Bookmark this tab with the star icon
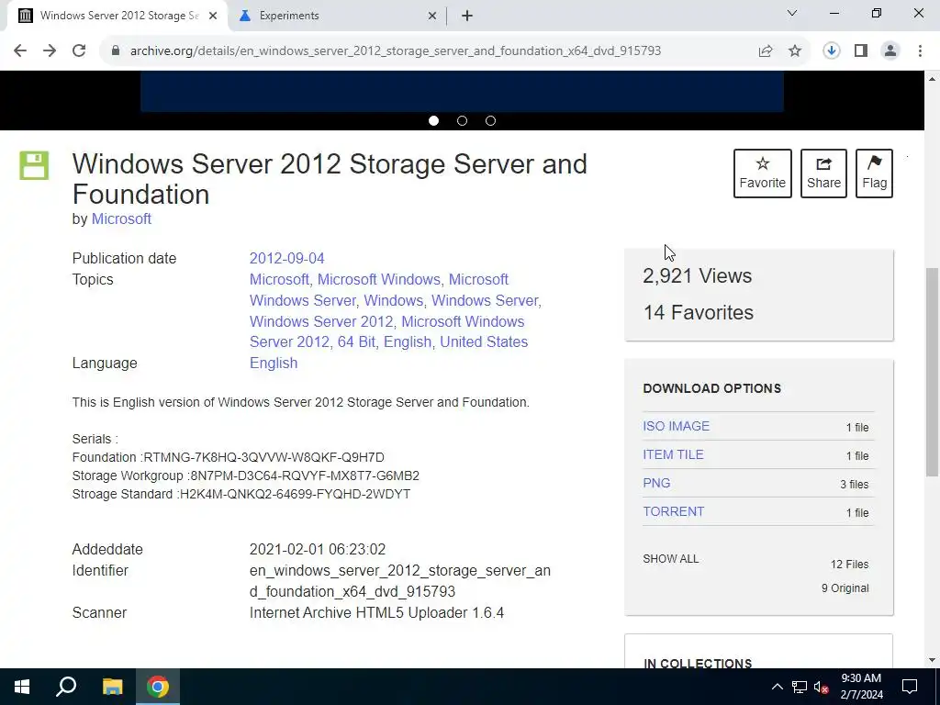Image resolution: width=940 pixels, height=705 pixels. pos(795,51)
